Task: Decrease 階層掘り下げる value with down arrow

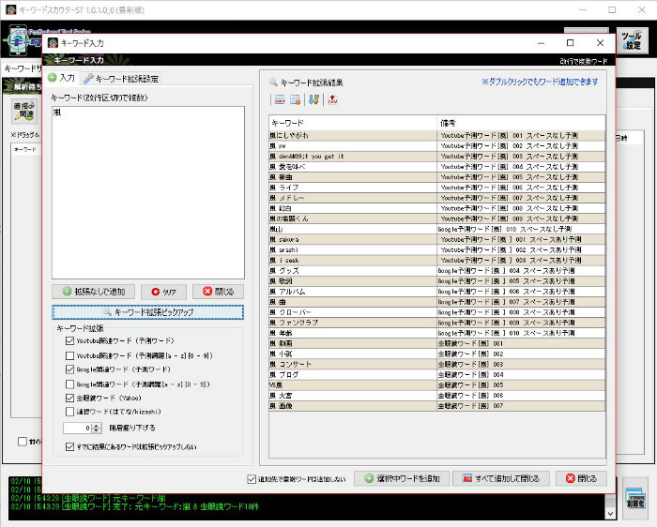Action: [97, 430]
